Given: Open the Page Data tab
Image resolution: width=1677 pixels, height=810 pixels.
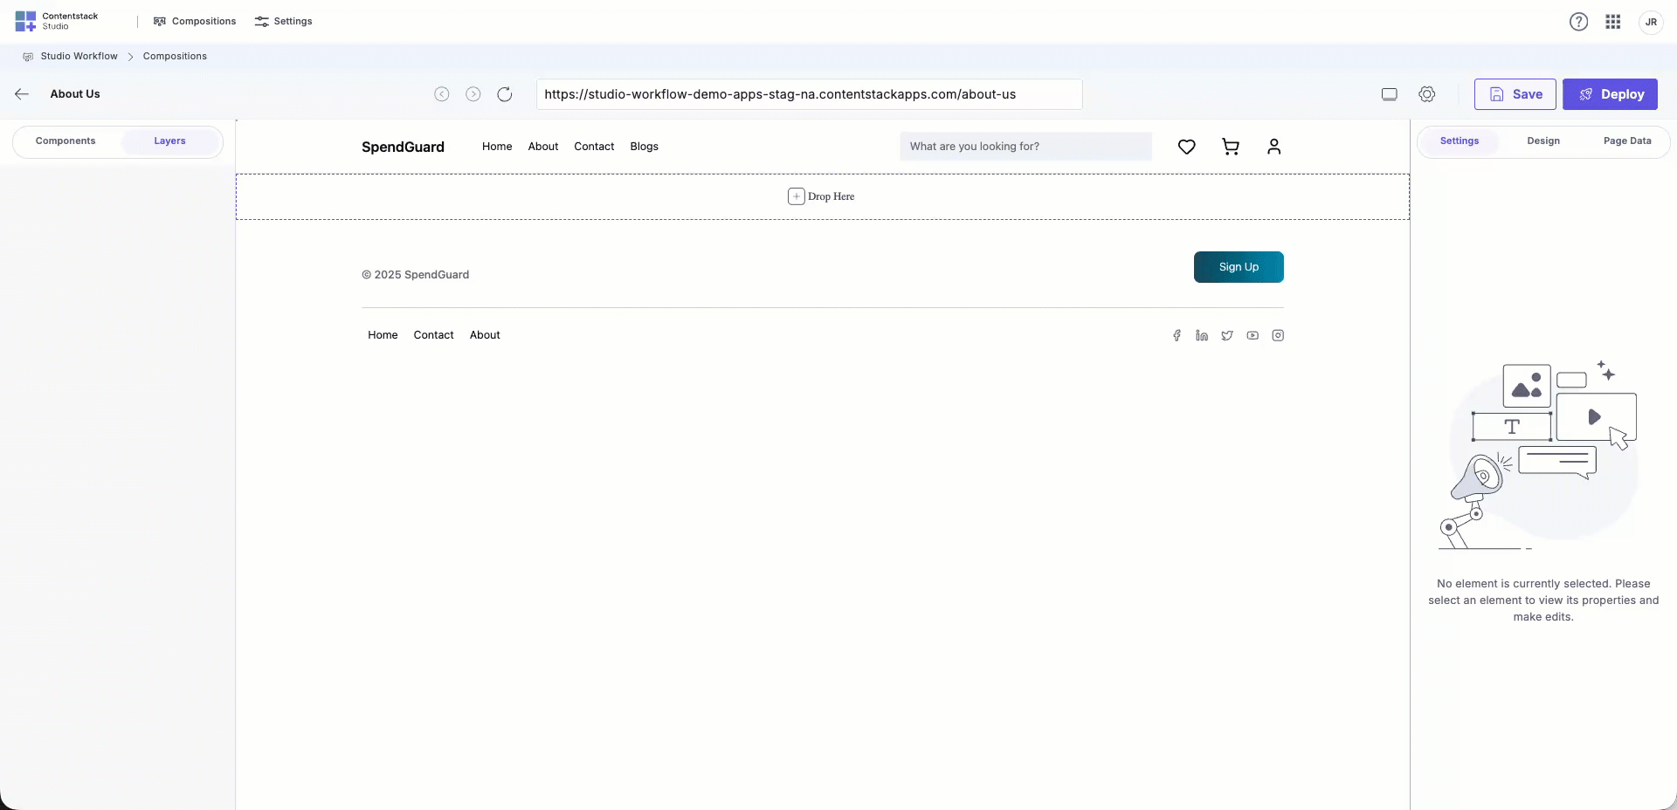Looking at the screenshot, I should pos(1628,141).
